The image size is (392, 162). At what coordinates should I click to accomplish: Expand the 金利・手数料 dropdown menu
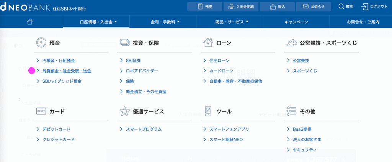tap(163, 22)
